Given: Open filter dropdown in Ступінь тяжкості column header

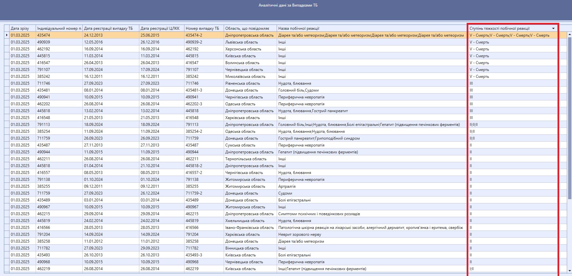Looking at the screenshot, I should pyautogui.click(x=553, y=28).
